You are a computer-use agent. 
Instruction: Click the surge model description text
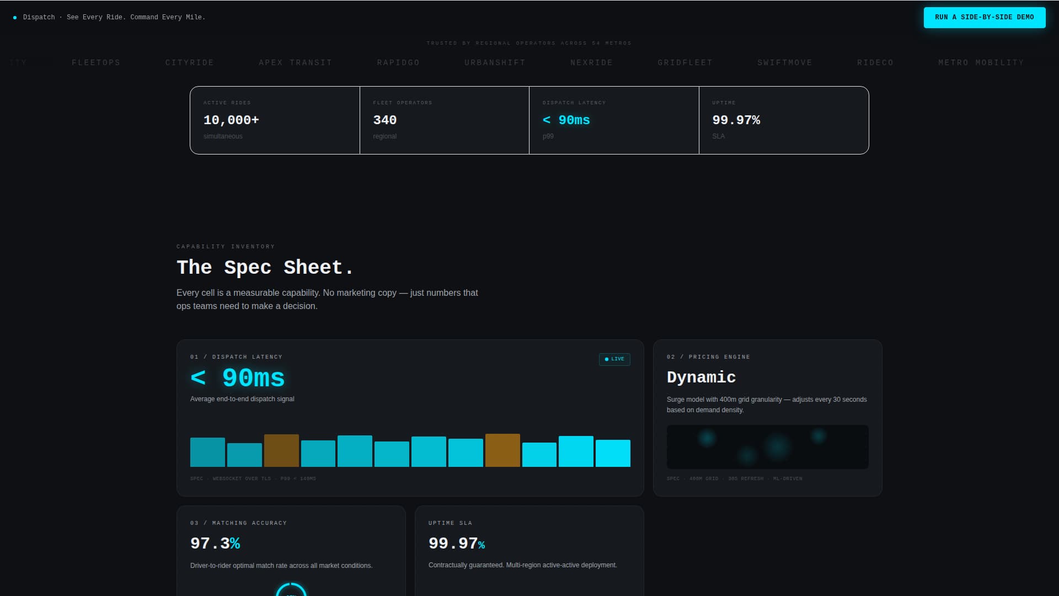point(767,405)
